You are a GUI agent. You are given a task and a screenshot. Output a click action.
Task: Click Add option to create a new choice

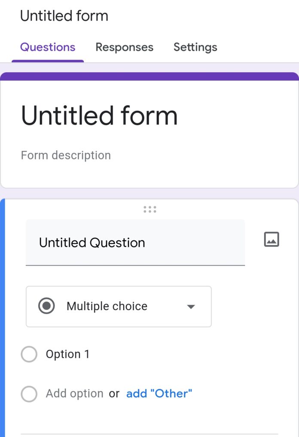pos(74,393)
